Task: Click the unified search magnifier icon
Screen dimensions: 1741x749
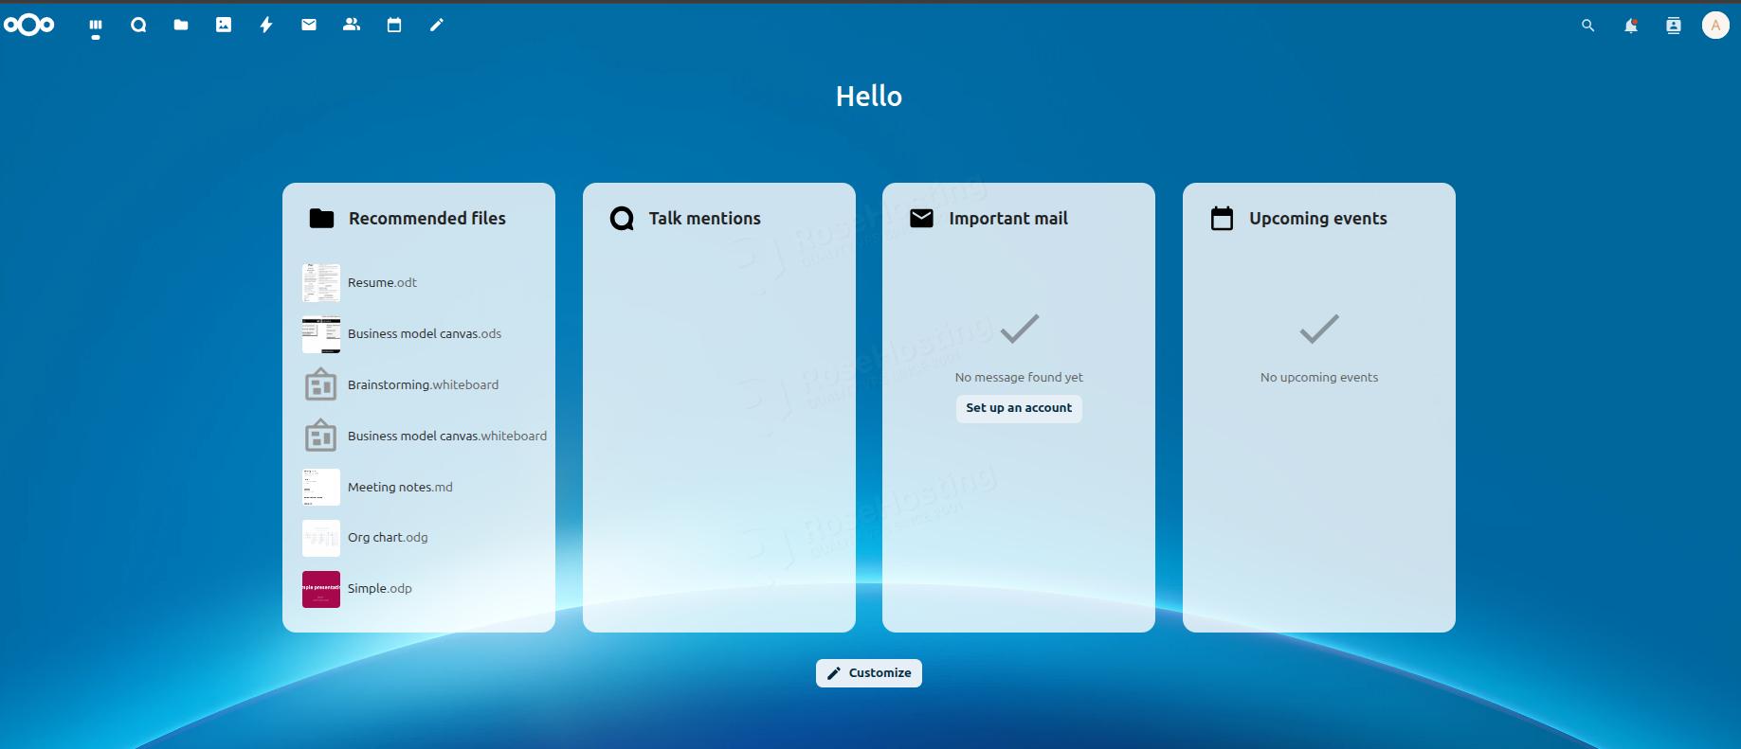Action: (x=1588, y=26)
